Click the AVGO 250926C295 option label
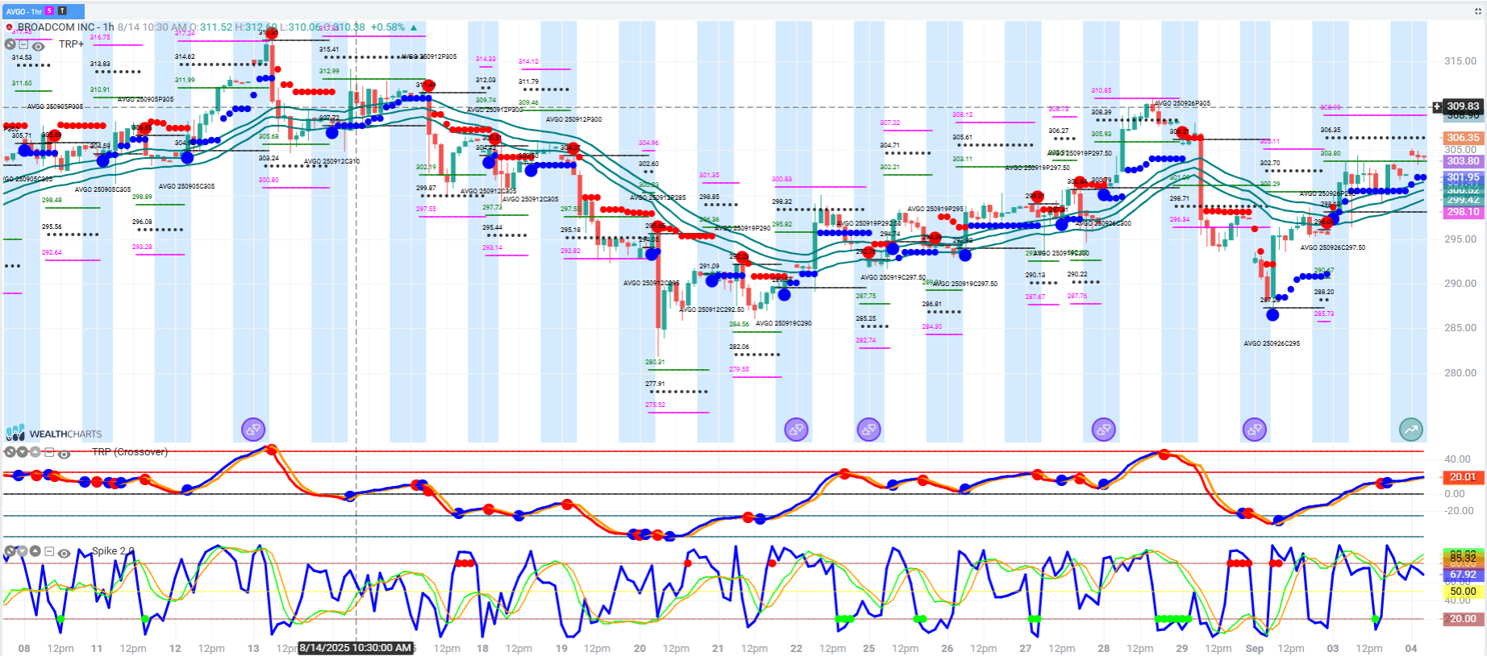 coord(1272,343)
